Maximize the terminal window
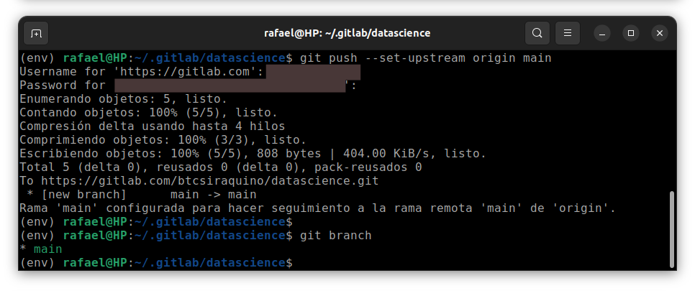 631,33
